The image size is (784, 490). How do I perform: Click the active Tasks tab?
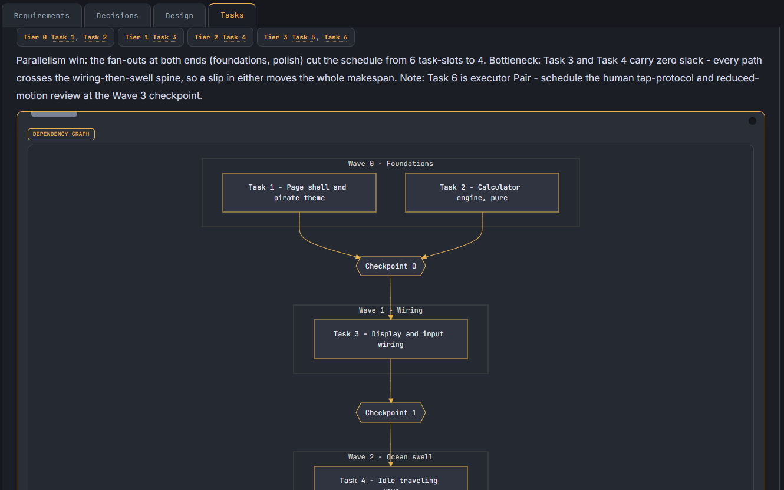(232, 15)
